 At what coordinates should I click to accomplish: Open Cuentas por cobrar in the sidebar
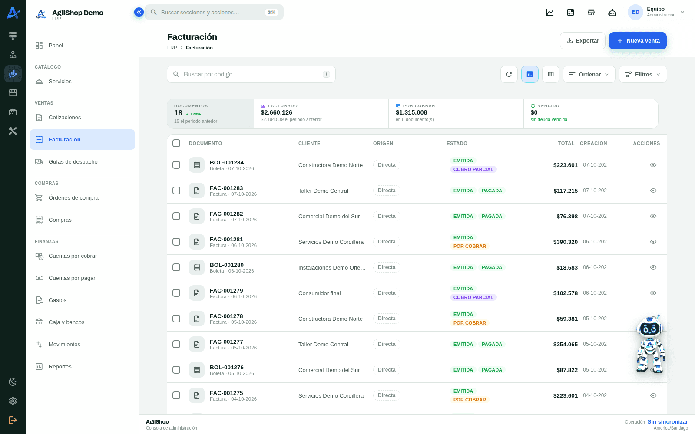[x=82, y=256]
